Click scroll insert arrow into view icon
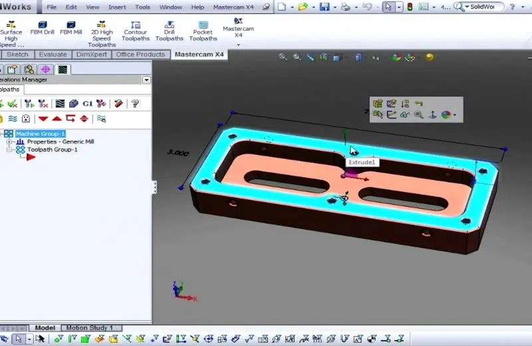 click(x=84, y=119)
